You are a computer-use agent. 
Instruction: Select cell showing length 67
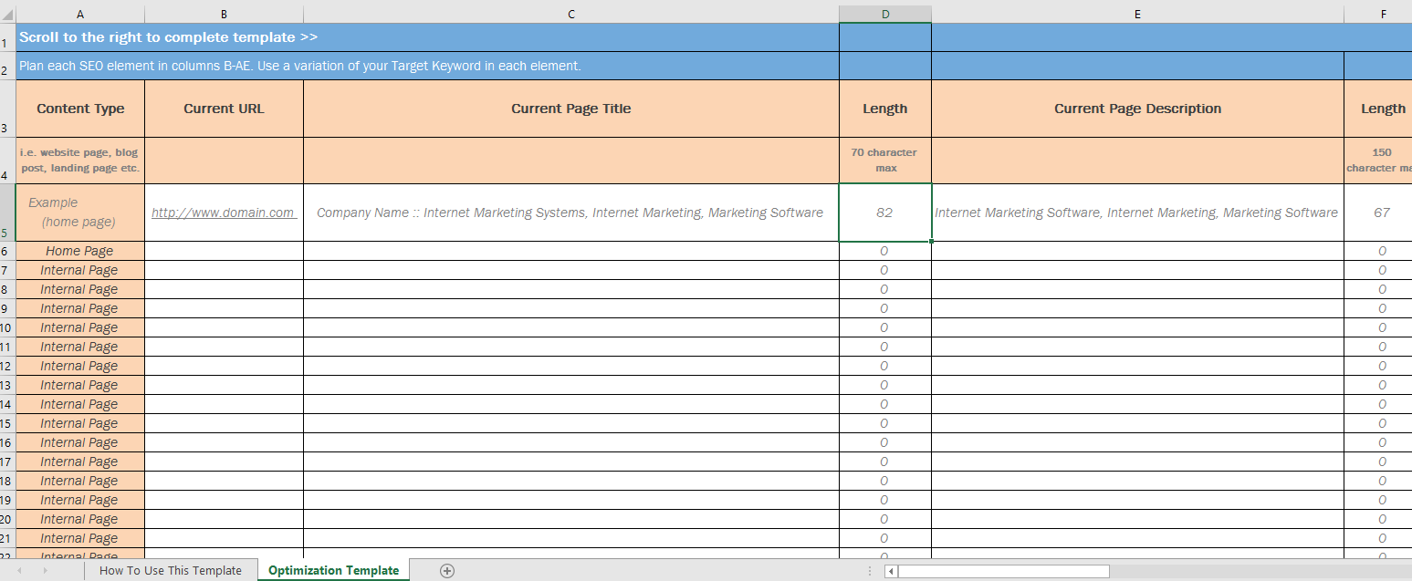[x=1378, y=213]
